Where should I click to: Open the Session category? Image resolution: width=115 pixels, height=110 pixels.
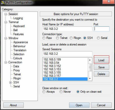13,14
